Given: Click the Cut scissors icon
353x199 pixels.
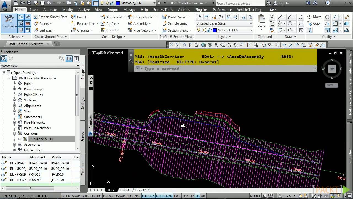Looking at the screenshot, I should point(272,17).
